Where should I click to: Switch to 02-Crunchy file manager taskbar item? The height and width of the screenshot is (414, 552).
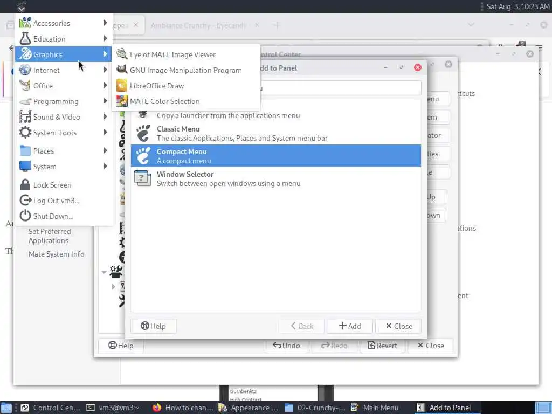tap(315, 408)
